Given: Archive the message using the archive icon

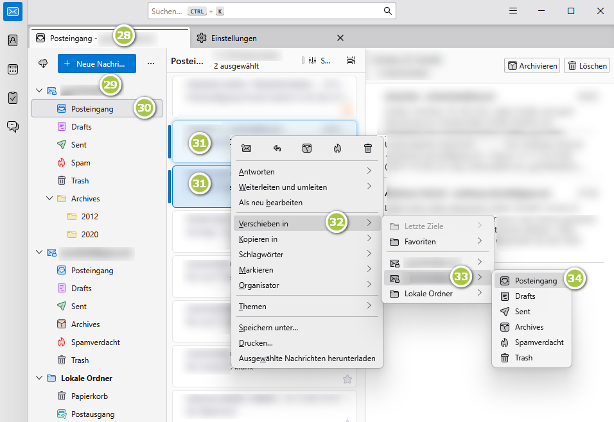Looking at the screenshot, I should click(x=307, y=148).
